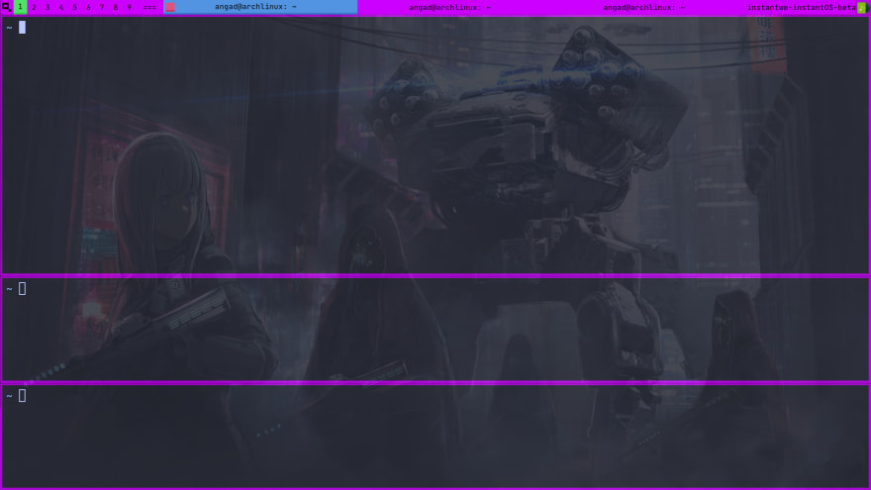Select the third angad@archlinux window title

[x=643, y=7]
